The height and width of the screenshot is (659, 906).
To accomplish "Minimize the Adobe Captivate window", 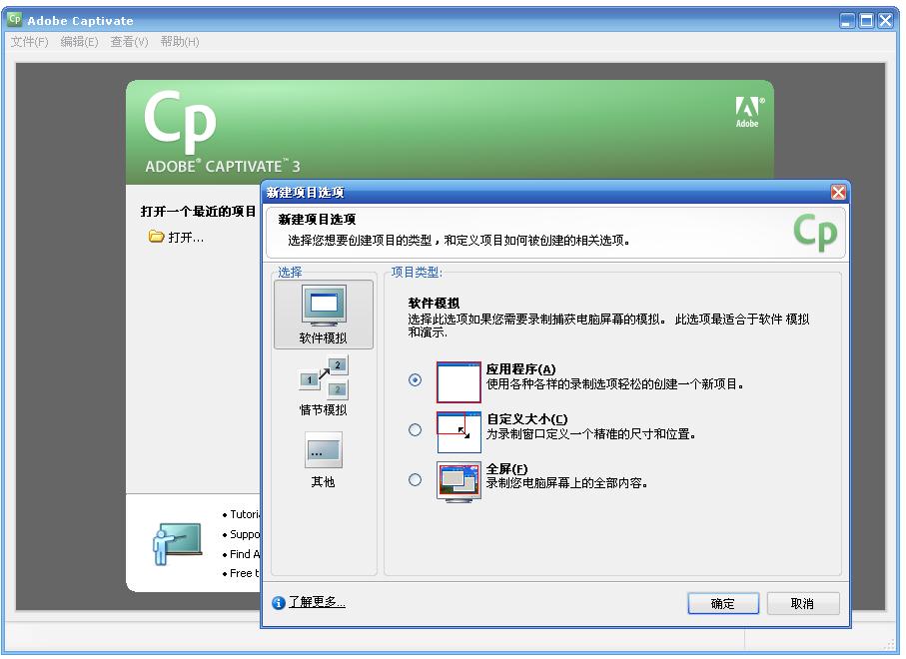I will [847, 21].
